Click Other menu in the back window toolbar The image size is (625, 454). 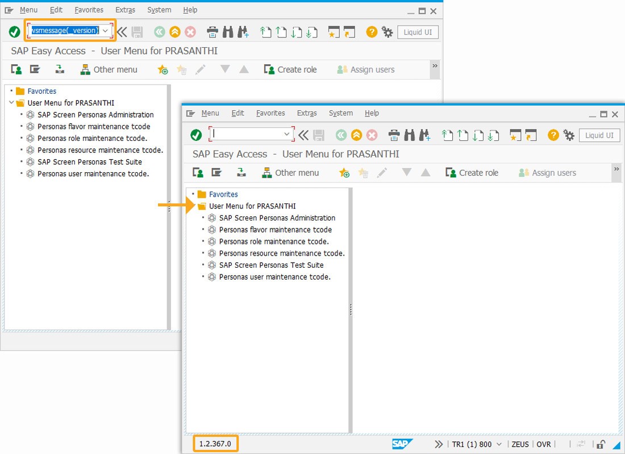tap(109, 70)
